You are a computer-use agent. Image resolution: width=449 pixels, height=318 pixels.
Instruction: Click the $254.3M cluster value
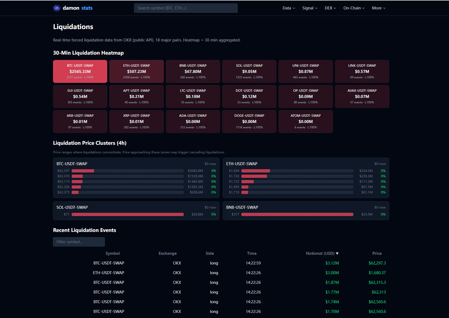click(366, 171)
